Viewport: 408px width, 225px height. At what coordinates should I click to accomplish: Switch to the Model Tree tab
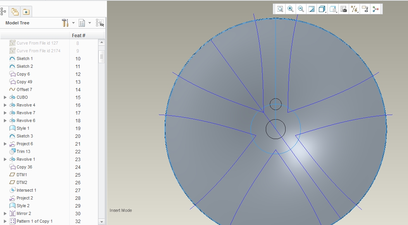point(3,12)
